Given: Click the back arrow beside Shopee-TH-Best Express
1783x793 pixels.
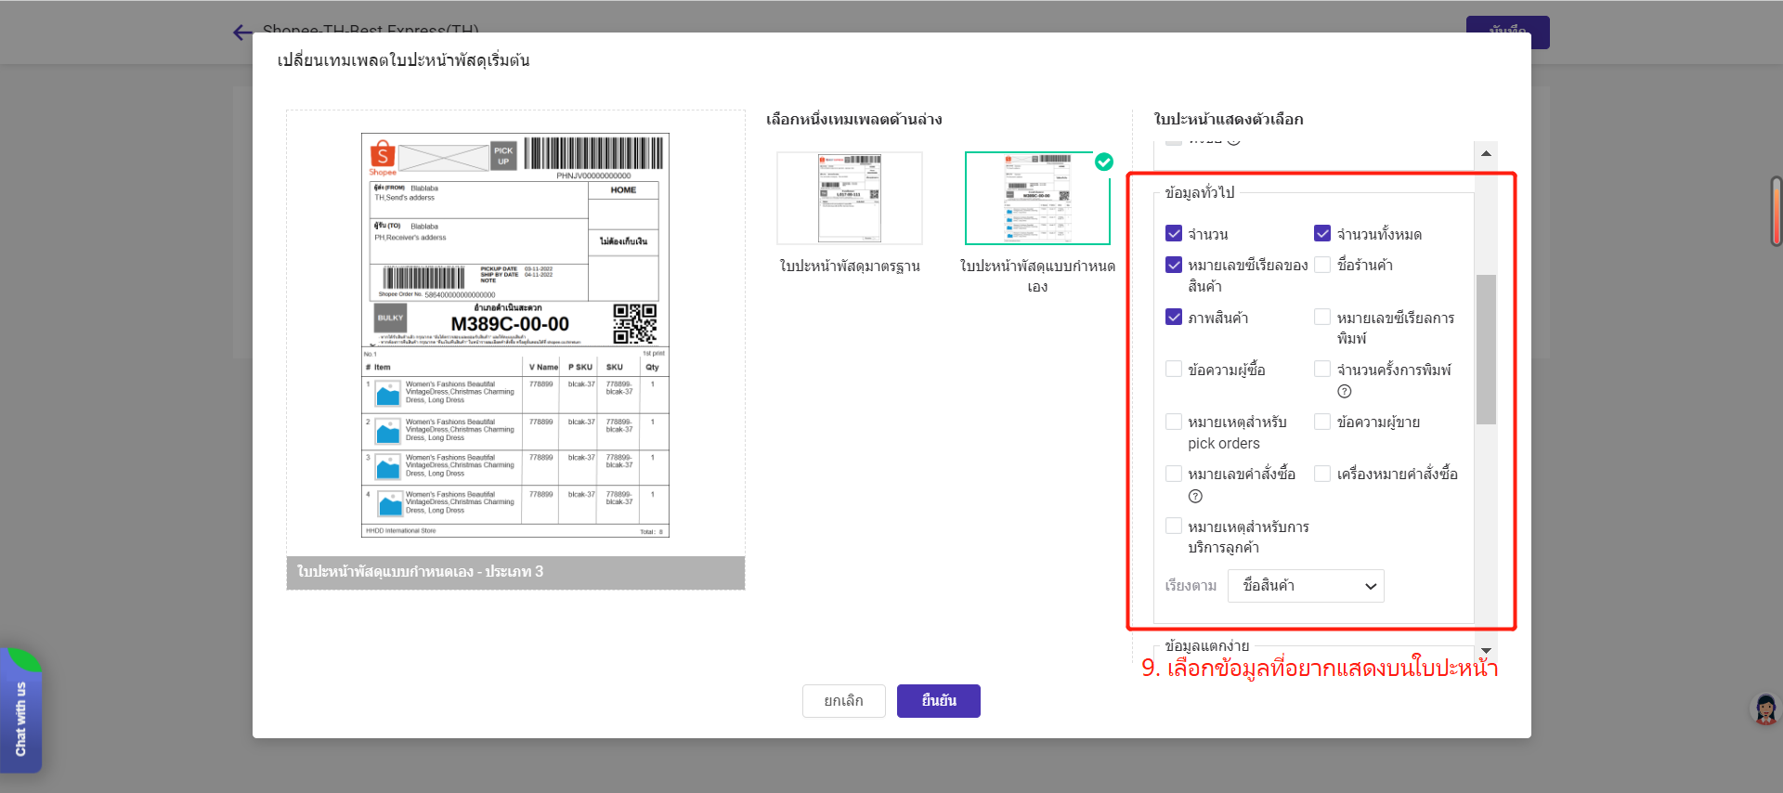Looking at the screenshot, I should 242,33.
